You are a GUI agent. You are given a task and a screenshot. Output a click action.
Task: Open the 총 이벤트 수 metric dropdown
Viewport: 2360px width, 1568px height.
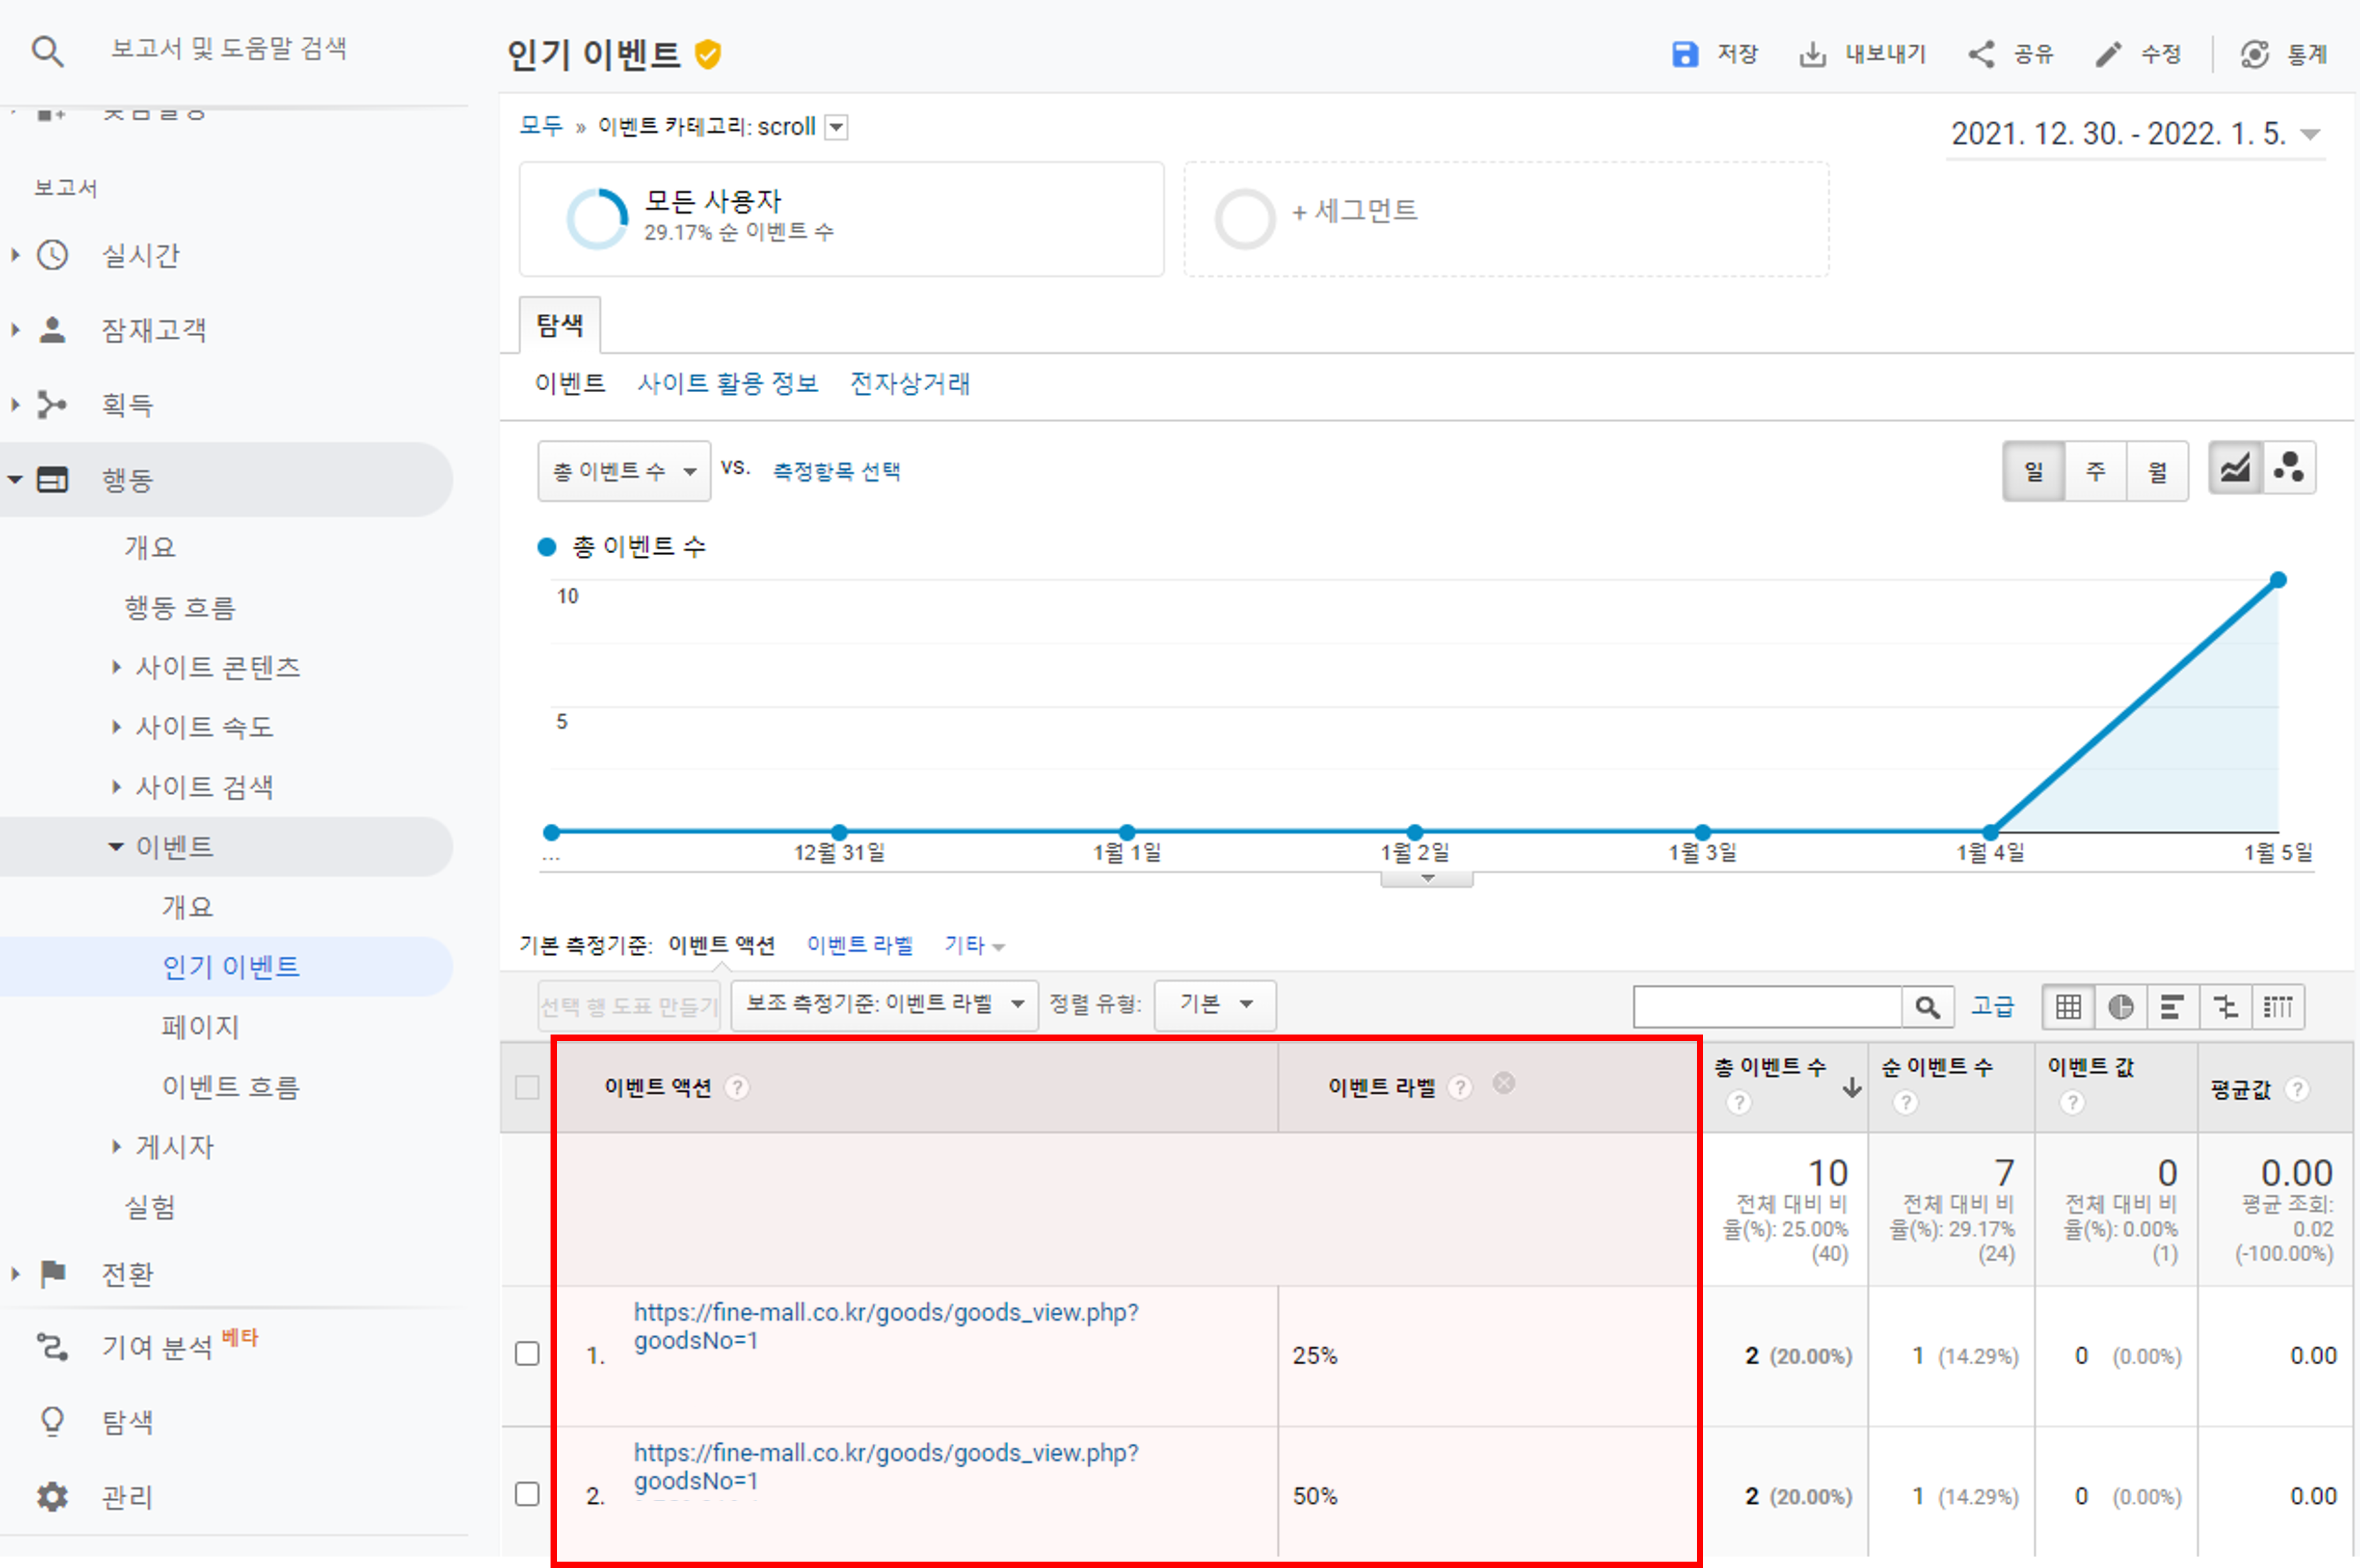pyautogui.click(x=624, y=471)
